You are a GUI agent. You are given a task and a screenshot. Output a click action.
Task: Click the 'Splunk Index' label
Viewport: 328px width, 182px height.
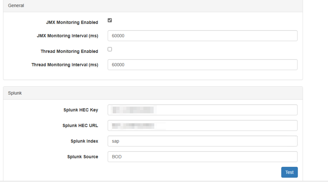[x=84, y=141]
